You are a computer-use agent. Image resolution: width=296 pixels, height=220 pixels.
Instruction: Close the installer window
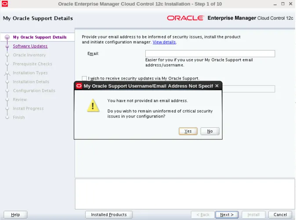[291, 4]
